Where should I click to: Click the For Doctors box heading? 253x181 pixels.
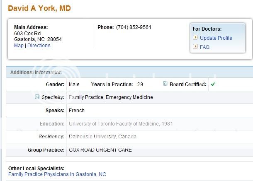point(207,29)
